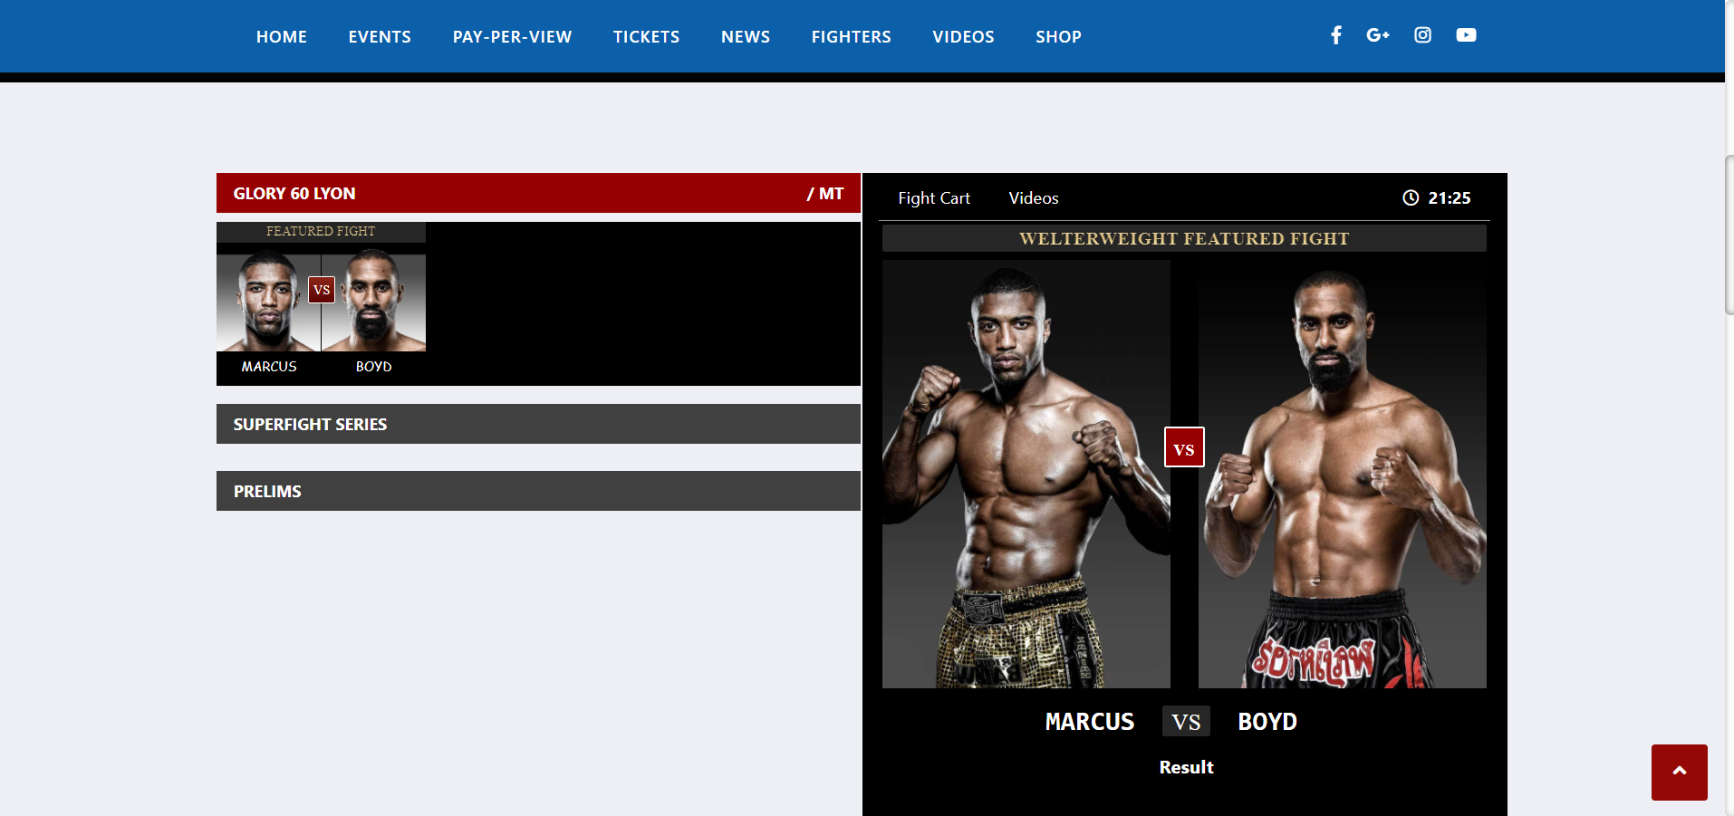Expand the SUPERFIGHT SERIES section
Viewport: 1734px width, 816px height.
point(538,424)
